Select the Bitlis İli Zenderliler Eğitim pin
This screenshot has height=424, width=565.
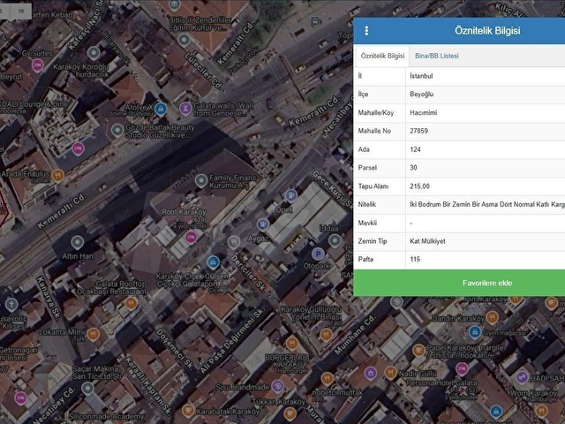coord(185,40)
